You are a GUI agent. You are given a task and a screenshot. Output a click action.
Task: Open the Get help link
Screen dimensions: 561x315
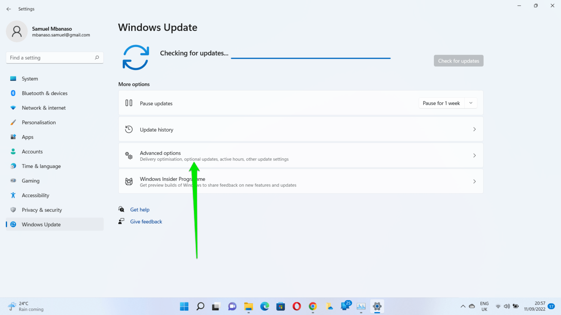pos(140,209)
